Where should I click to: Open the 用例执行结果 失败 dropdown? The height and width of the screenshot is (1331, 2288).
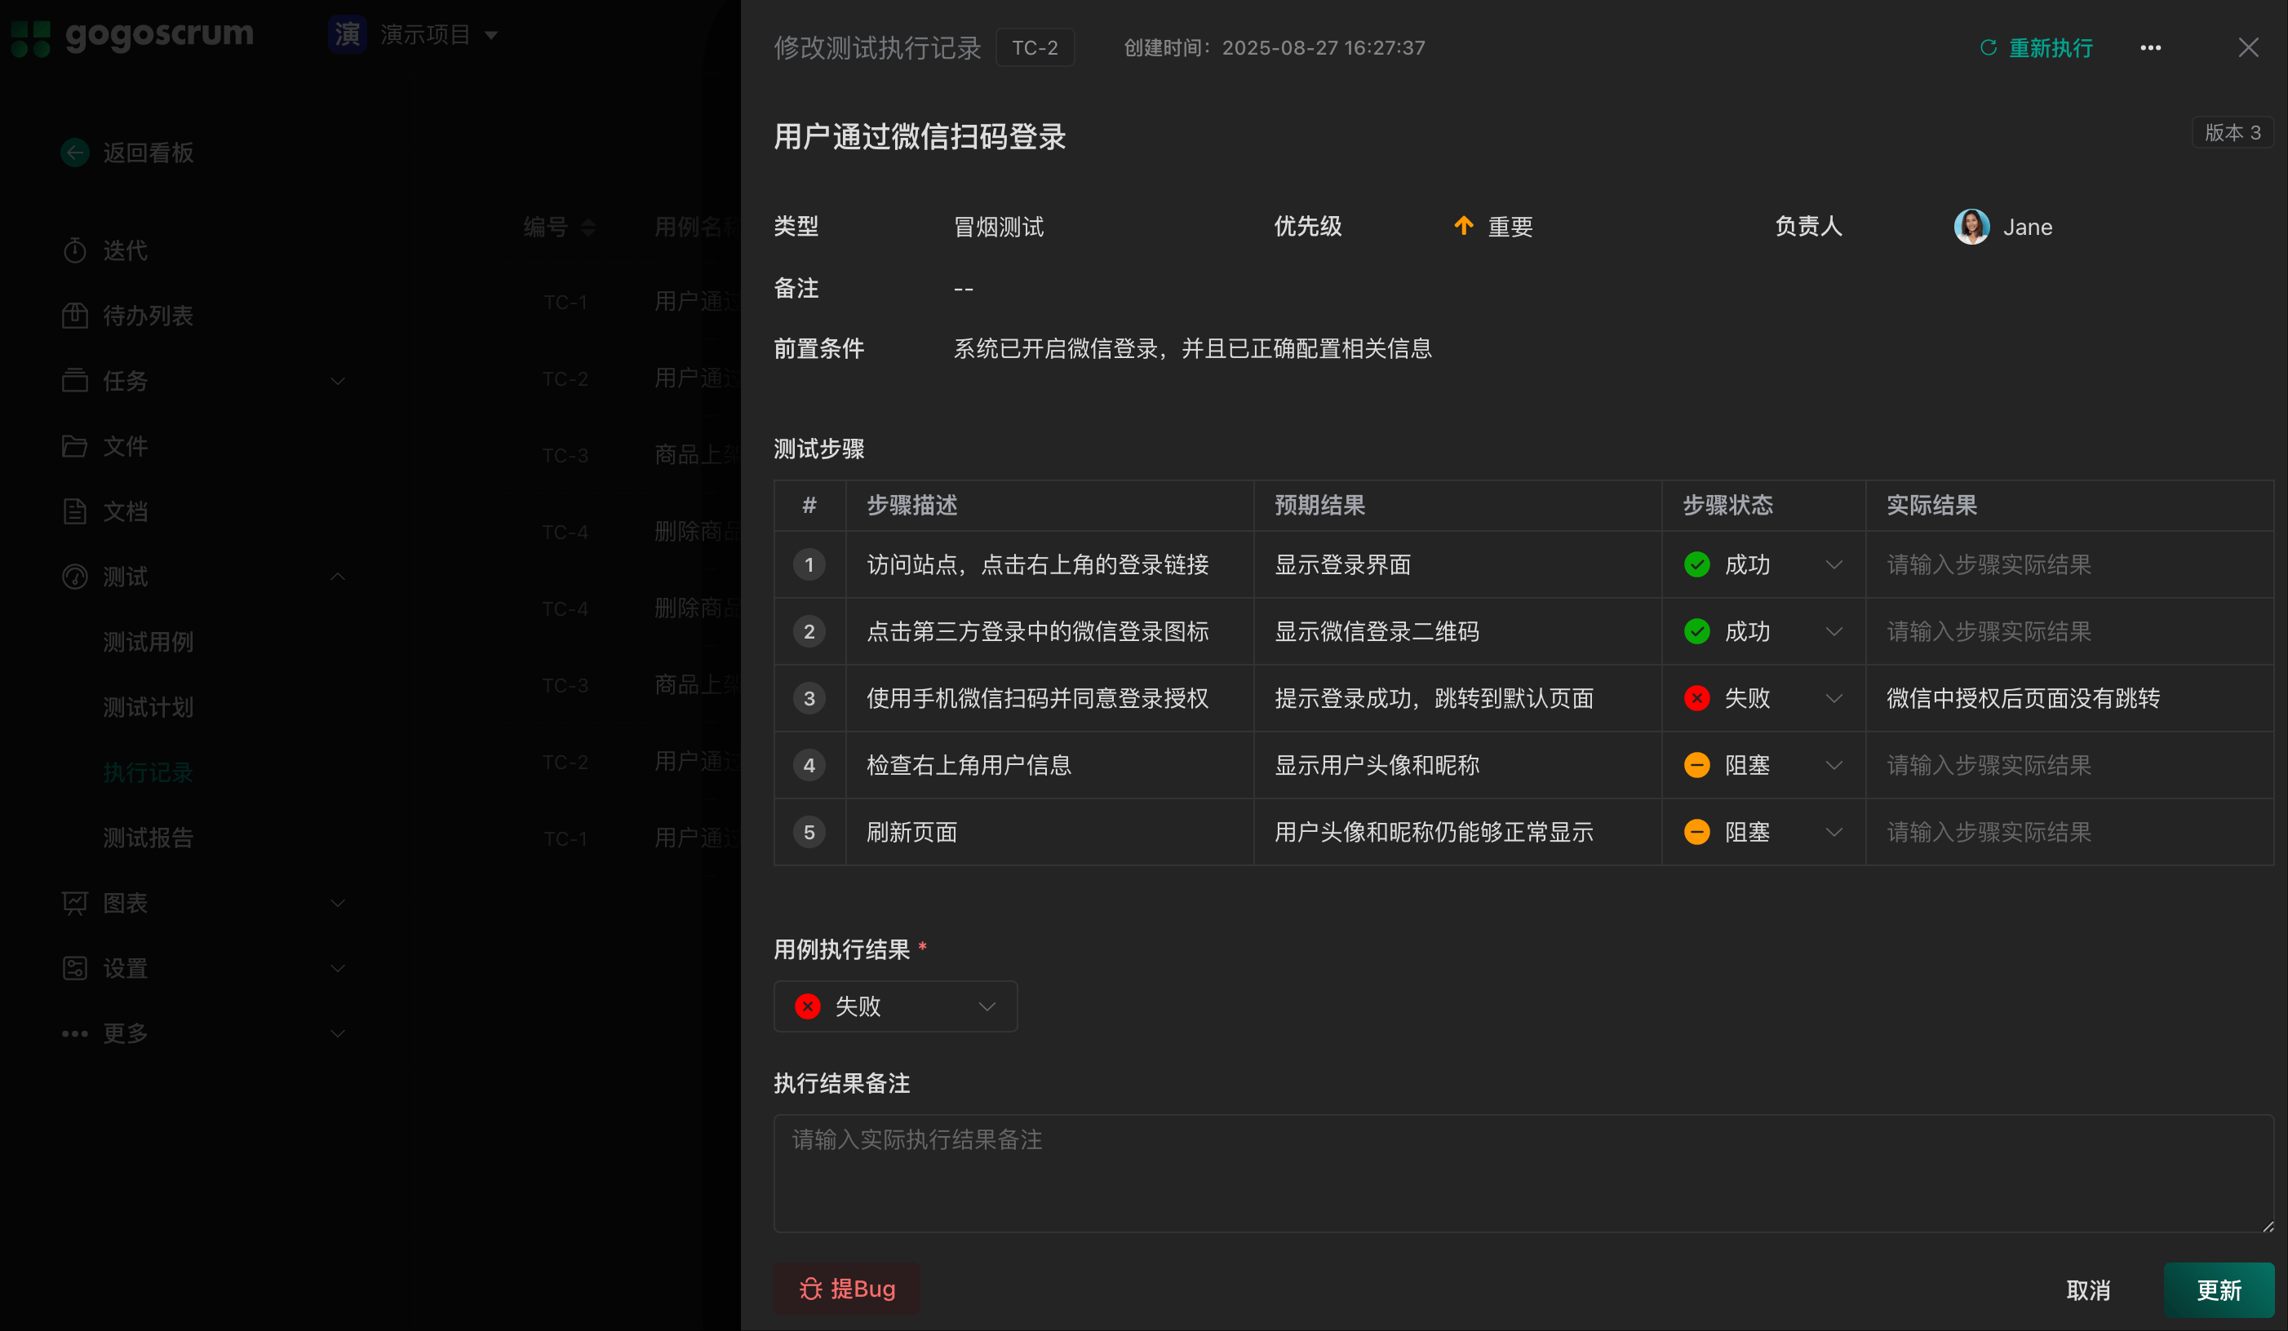(x=894, y=1006)
